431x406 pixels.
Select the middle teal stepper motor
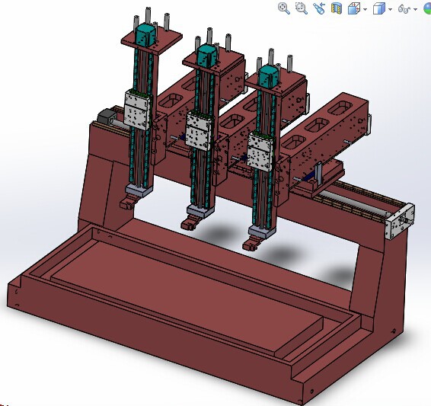click(206, 56)
